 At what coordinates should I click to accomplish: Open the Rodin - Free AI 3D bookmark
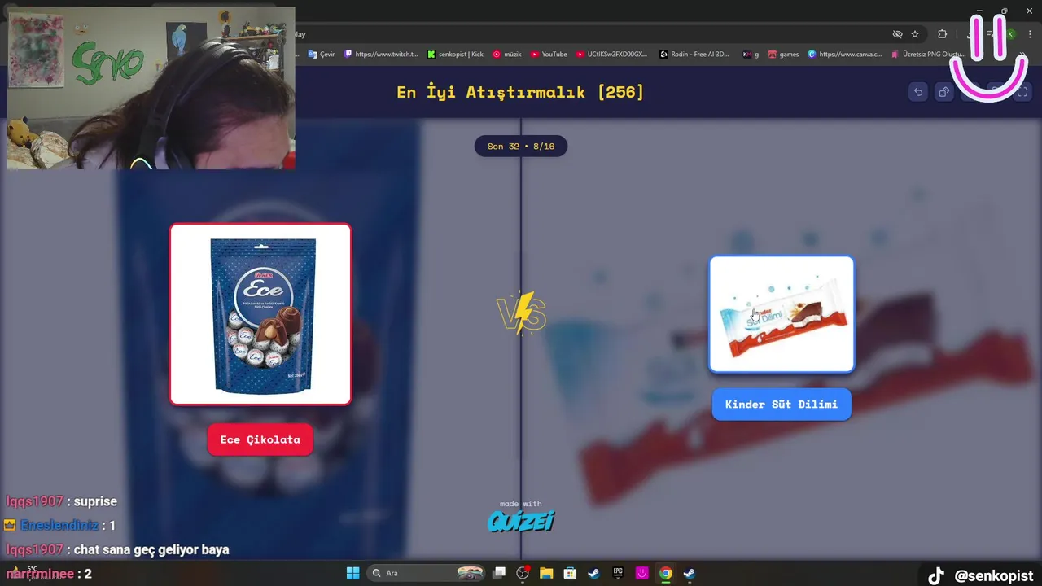point(694,55)
